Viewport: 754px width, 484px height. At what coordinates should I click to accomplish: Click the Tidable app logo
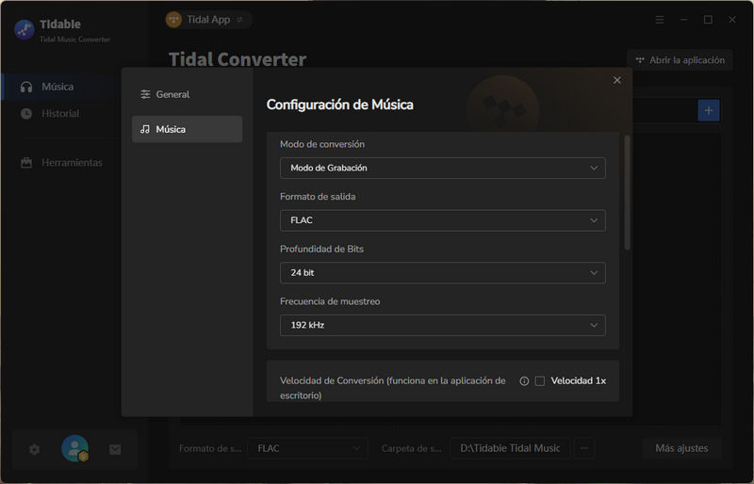tap(25, 30)
